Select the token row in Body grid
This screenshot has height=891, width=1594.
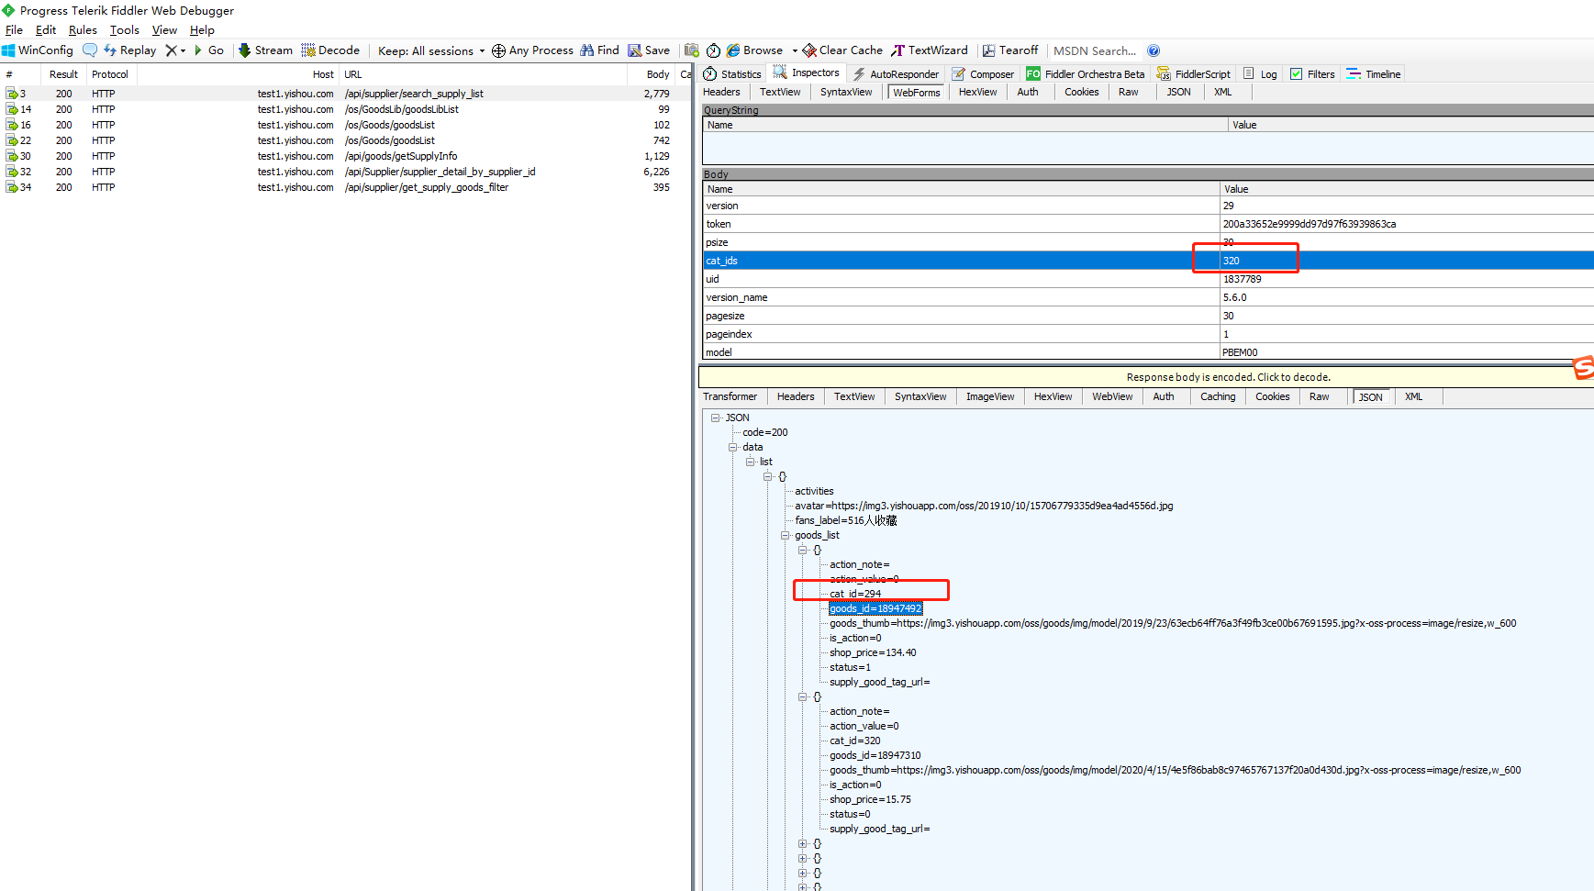point(1148,224)
